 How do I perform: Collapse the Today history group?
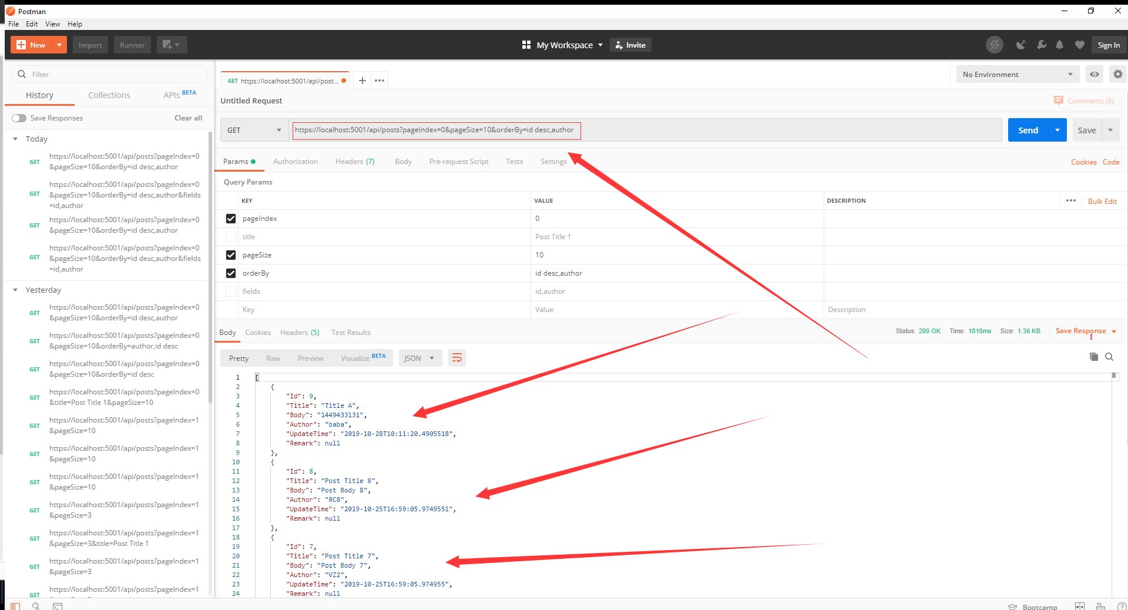[x=15, y=139]
